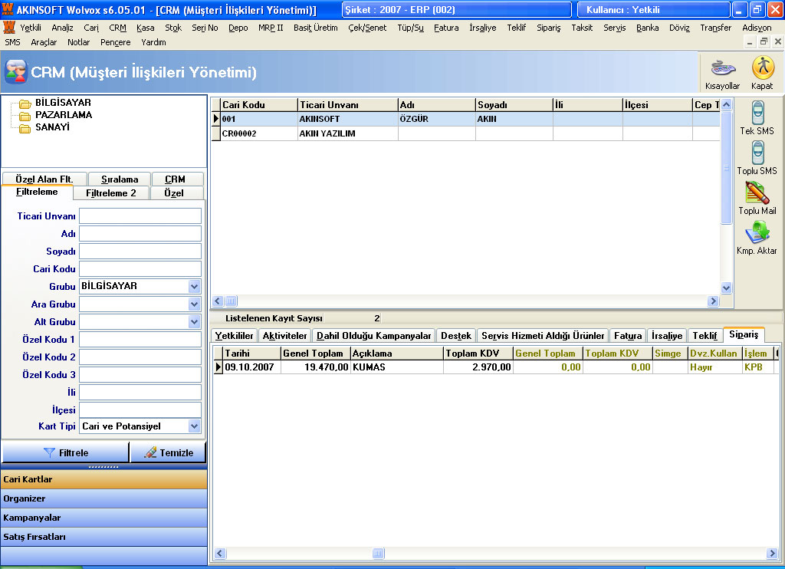785x569 pixels.
Task: Open Servis Hizmeti Aldığı Ürünler tab
Action: [x=543, y=336]
